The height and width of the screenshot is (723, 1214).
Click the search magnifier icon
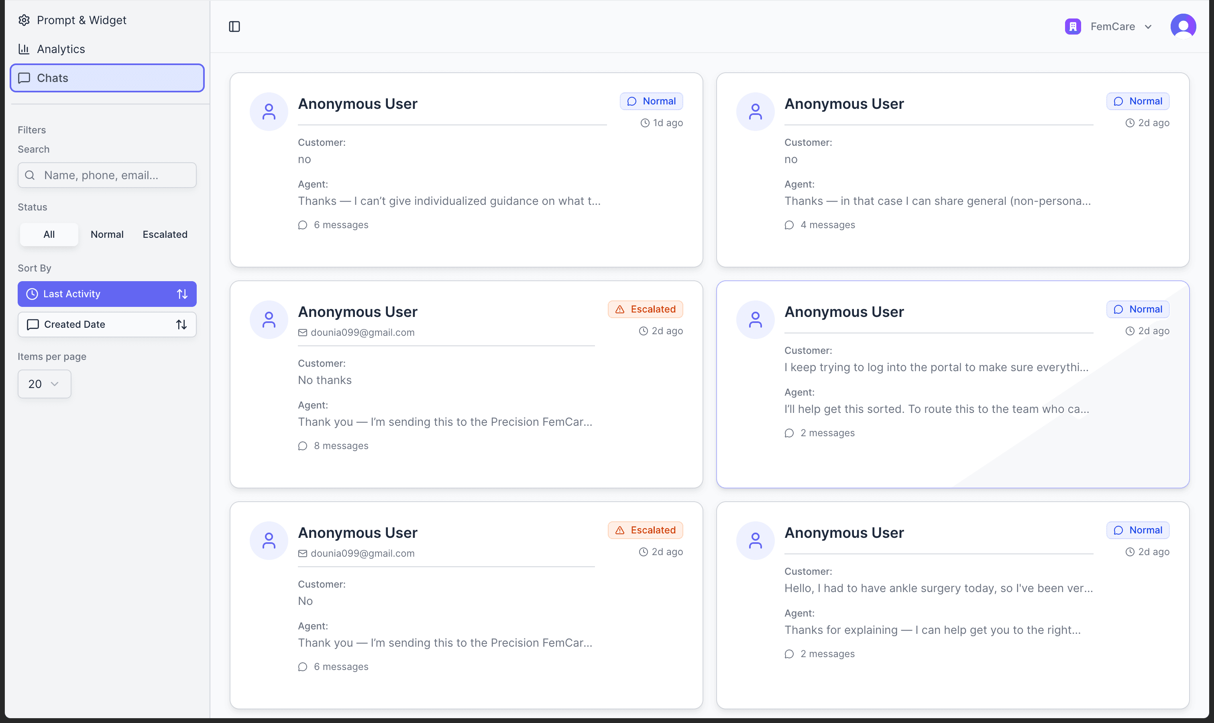30,175
